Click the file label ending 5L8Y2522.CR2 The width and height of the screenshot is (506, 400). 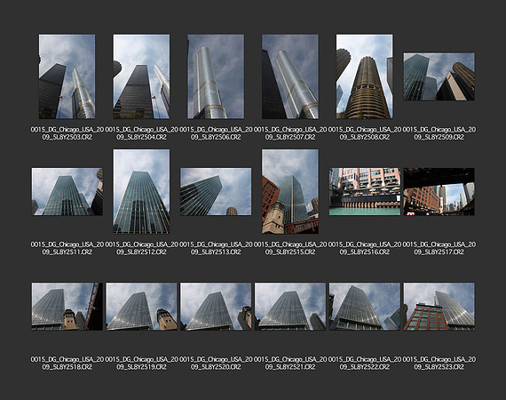(365, 364)
